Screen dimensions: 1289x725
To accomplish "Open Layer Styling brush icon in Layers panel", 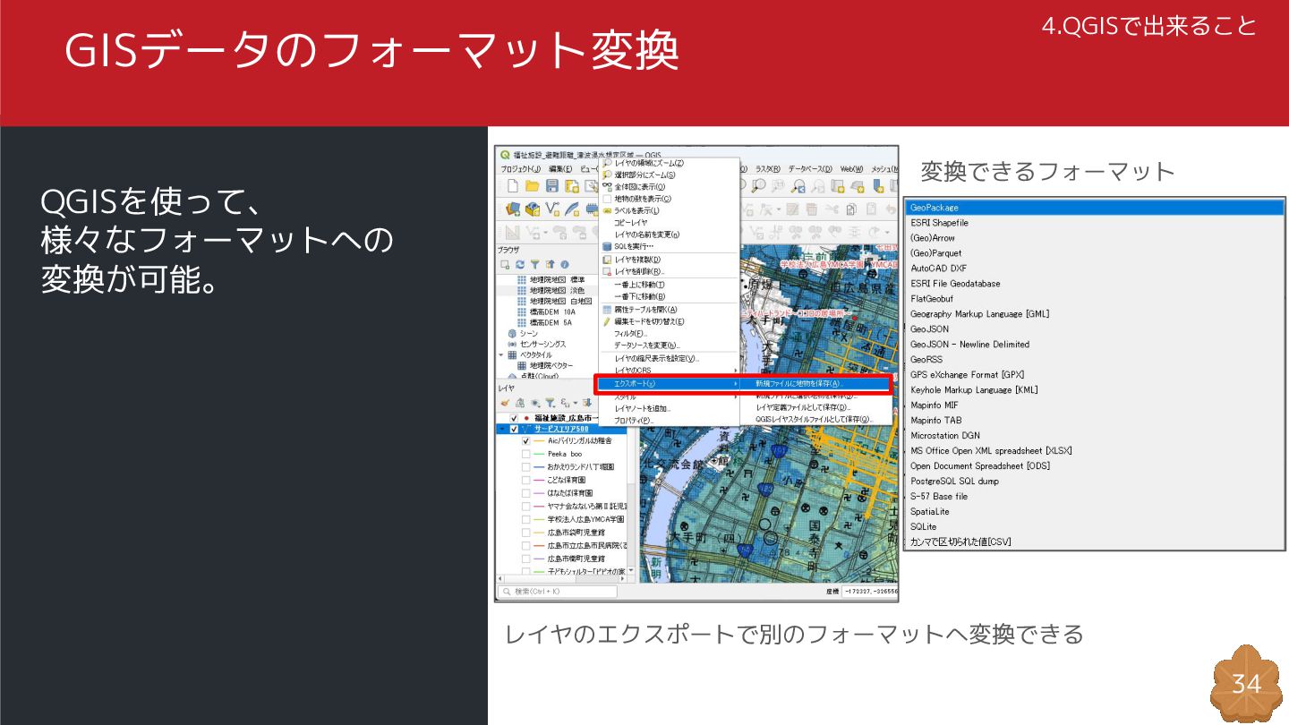I will (505, 403).
